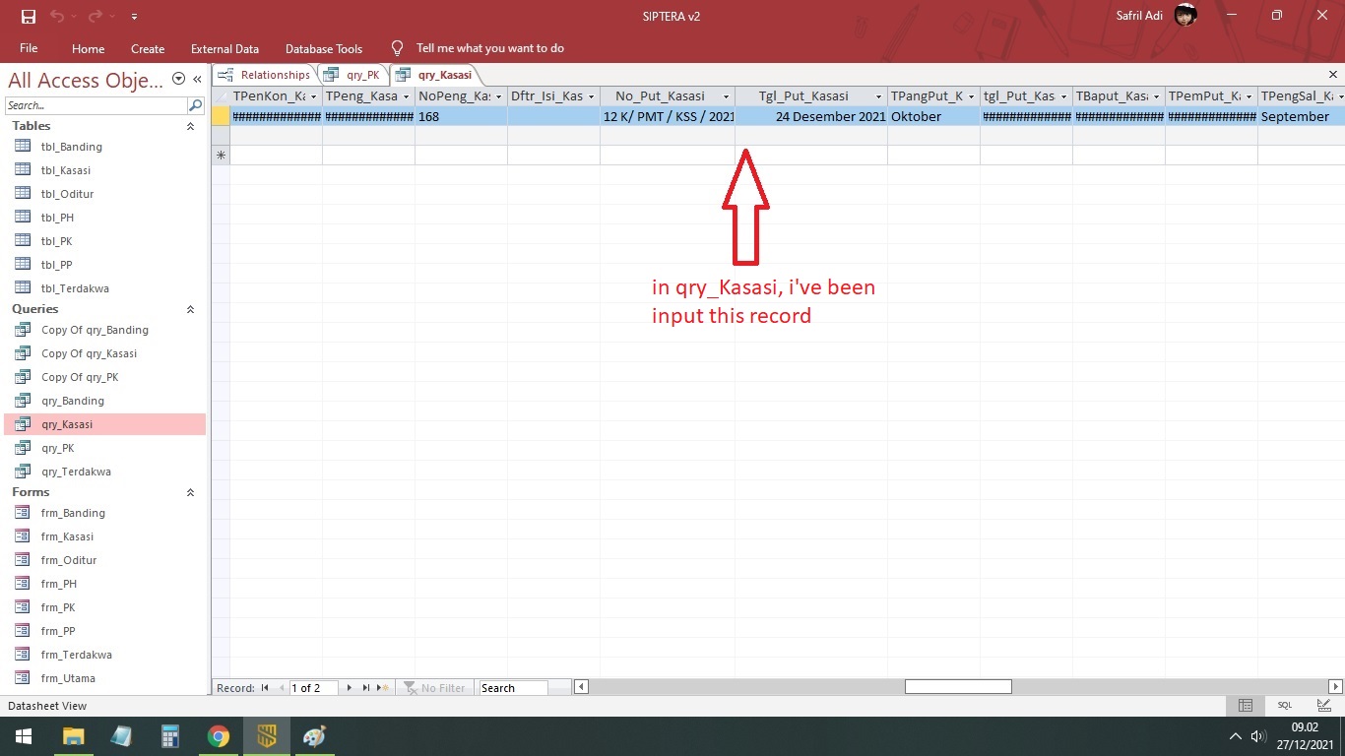Switch to the Relationships document tab

265,75
